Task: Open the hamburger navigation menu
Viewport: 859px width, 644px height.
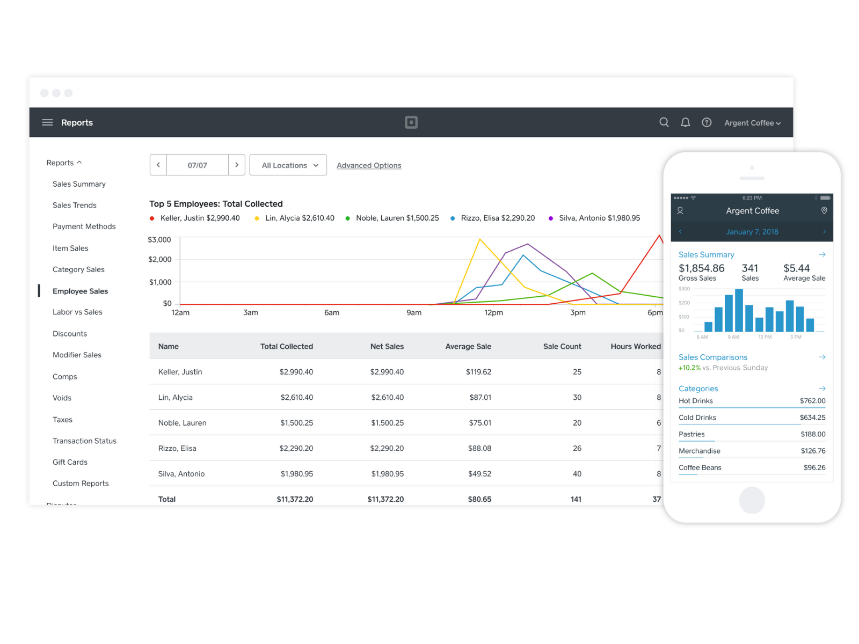Action: tap(47, 122)
